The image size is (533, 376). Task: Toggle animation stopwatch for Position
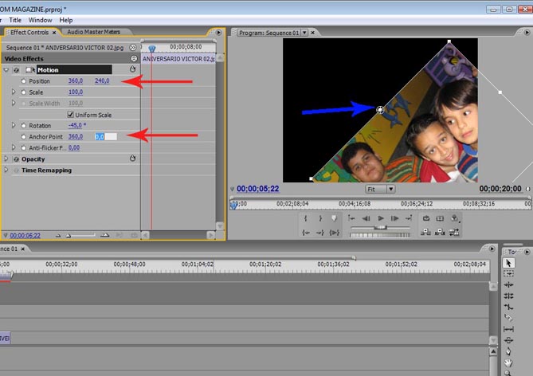click(x=23, y=81)
